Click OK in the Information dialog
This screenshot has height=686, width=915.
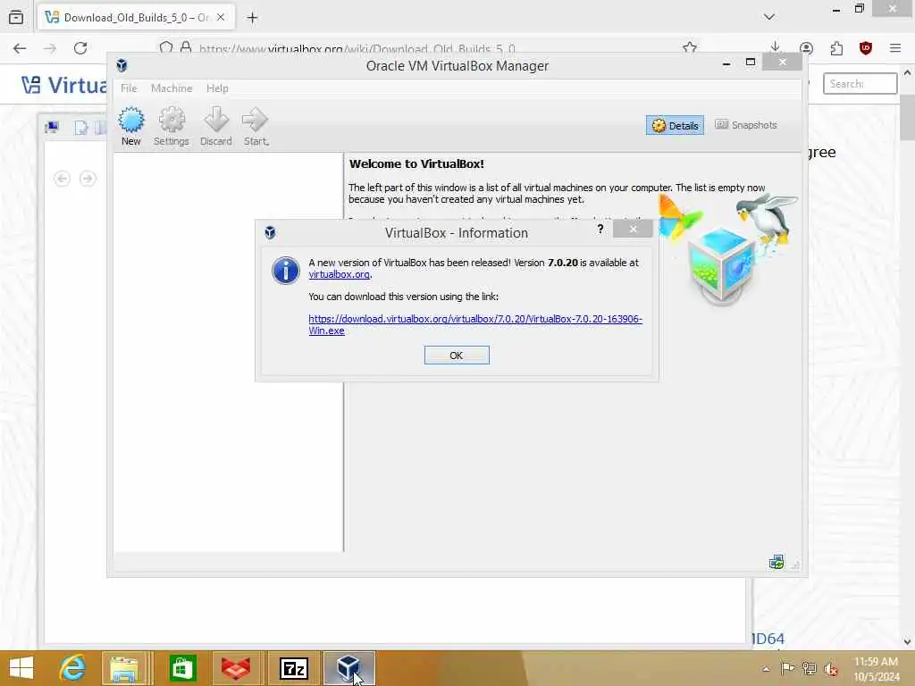[457, 356]
